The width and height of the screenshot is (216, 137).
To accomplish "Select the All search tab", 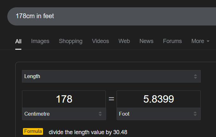I will (18, 41).
